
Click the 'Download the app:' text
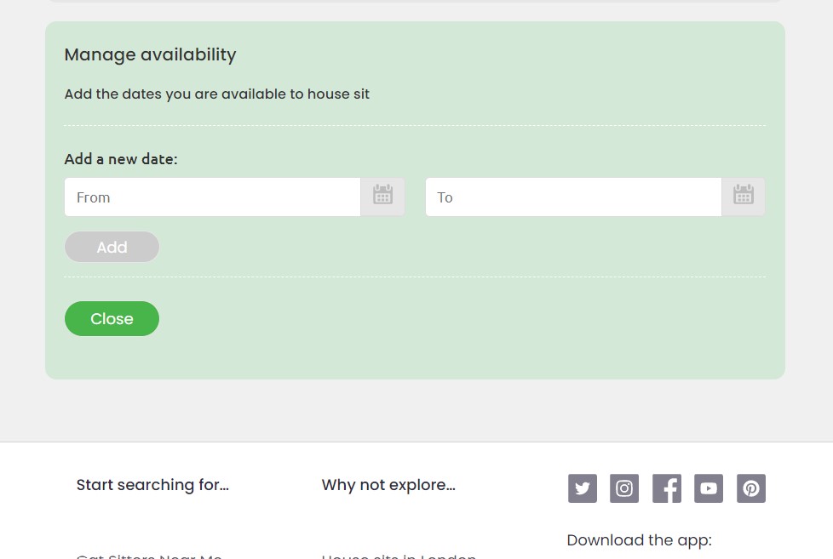(x=639, y=539)
